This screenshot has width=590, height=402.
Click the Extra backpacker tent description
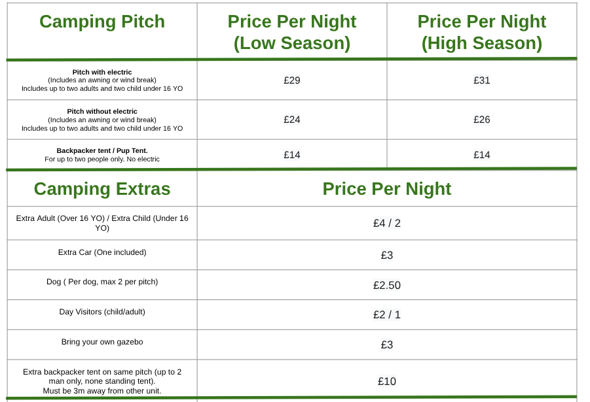click(102, 381)
